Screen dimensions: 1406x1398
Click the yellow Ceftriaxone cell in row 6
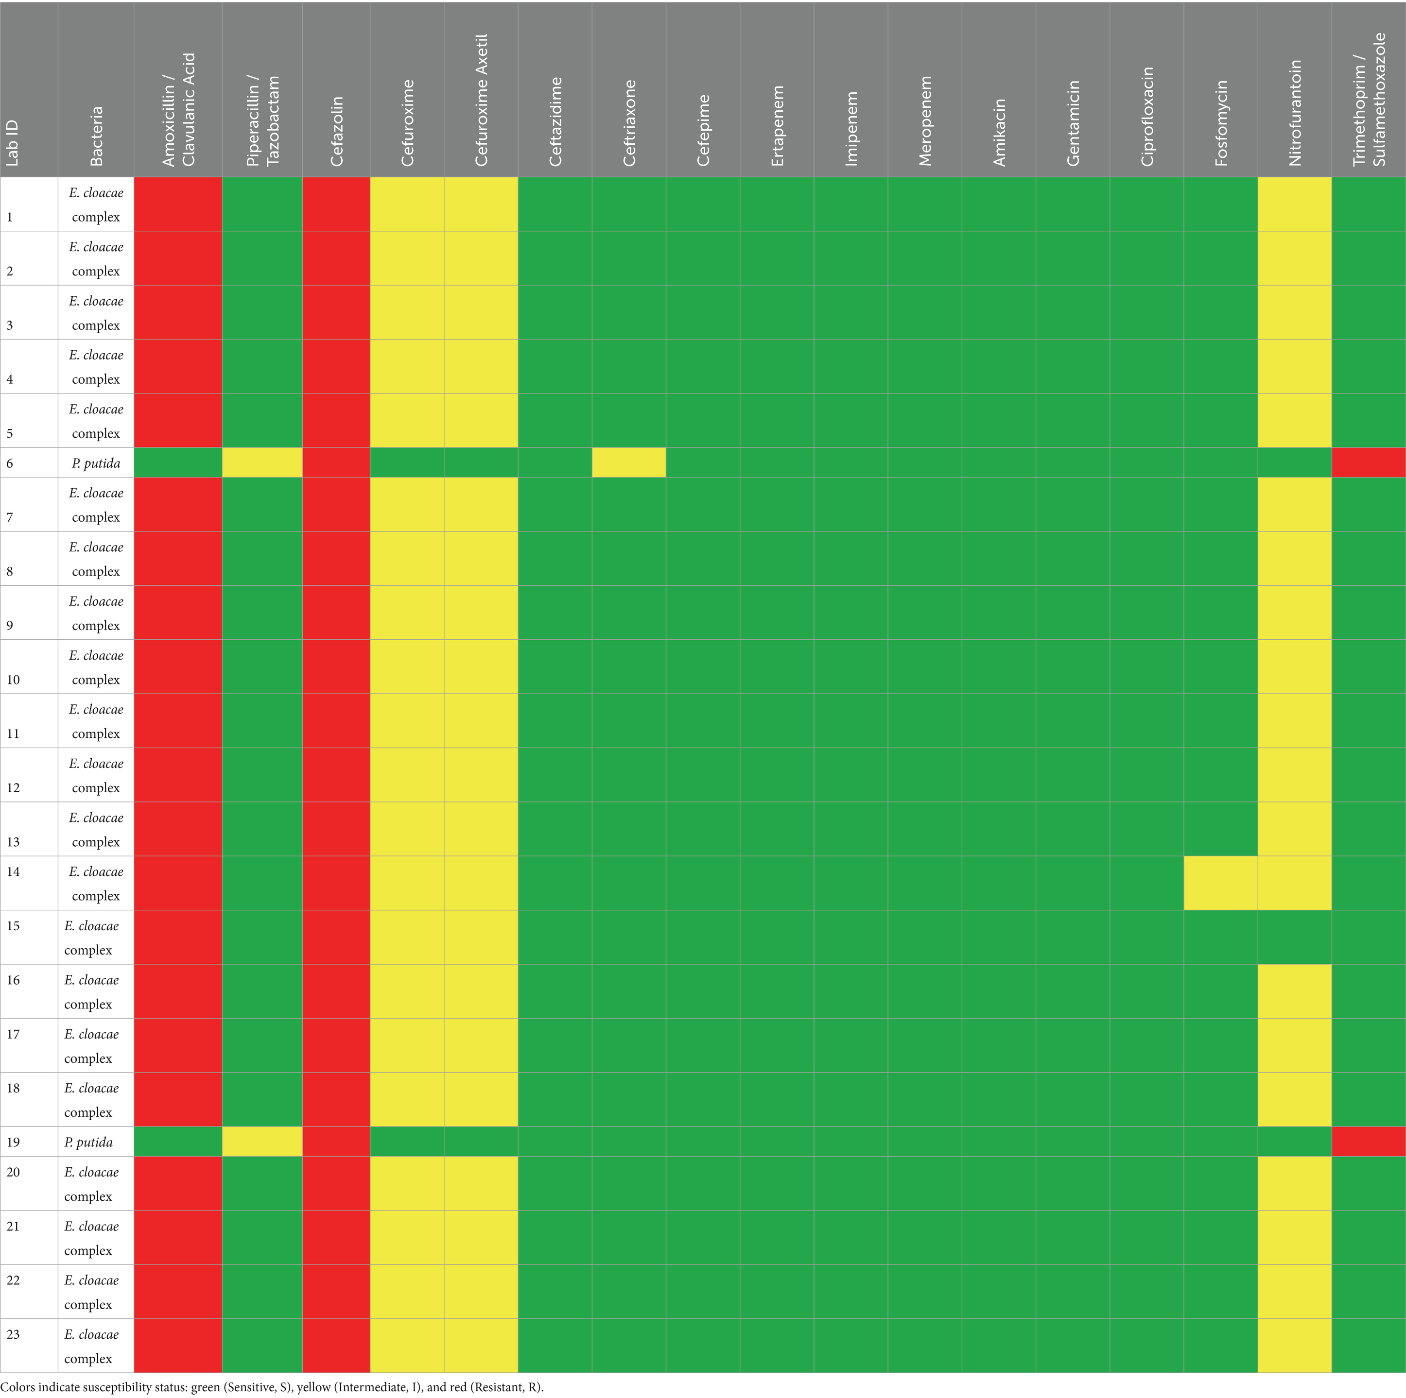point(629,462)
